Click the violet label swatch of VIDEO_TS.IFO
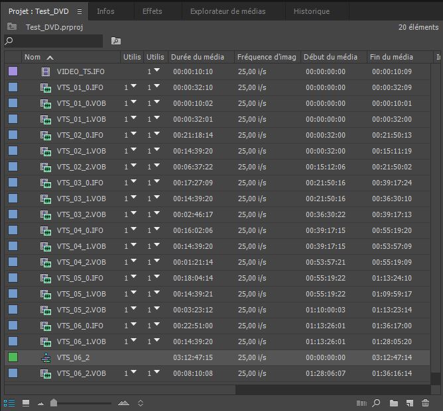Viewport: 443px width, 411px height. point(13,71)
